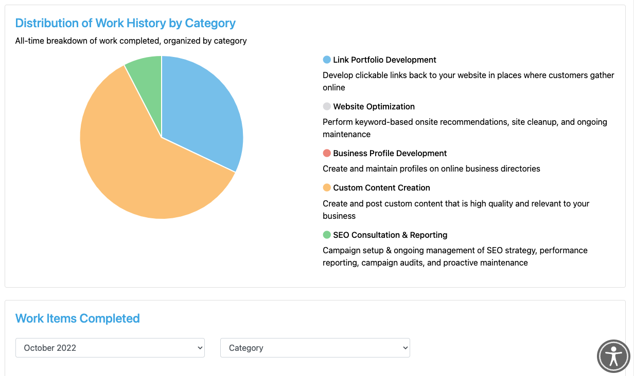This screenshot has height=376, width=634.
Task: Click the Distribution of Work History by Category heading
Action: click(126, 23)
